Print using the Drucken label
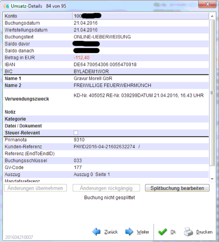Screen dimensions: 219x242 tap(204, 232)
